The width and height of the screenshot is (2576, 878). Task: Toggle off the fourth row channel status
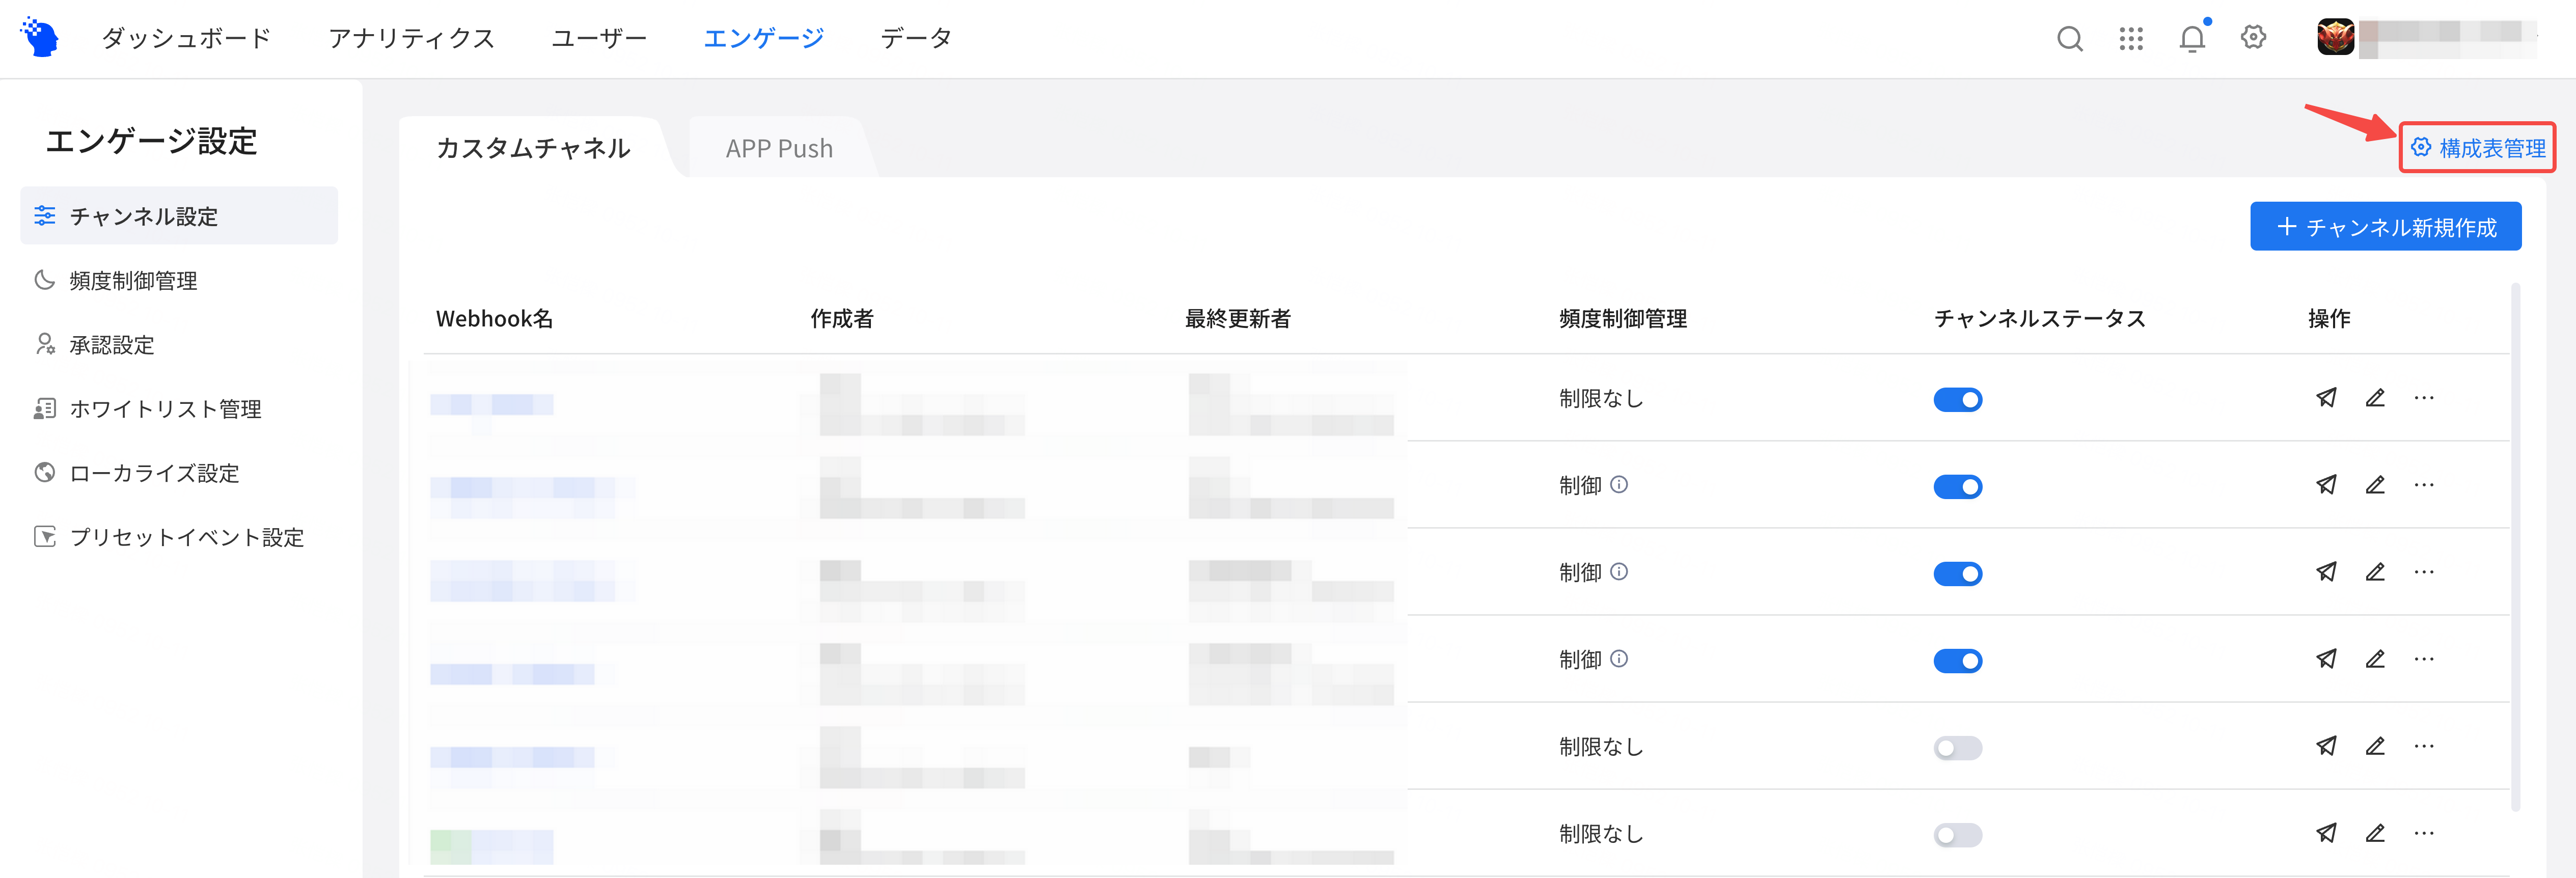tap(1957, 661)
